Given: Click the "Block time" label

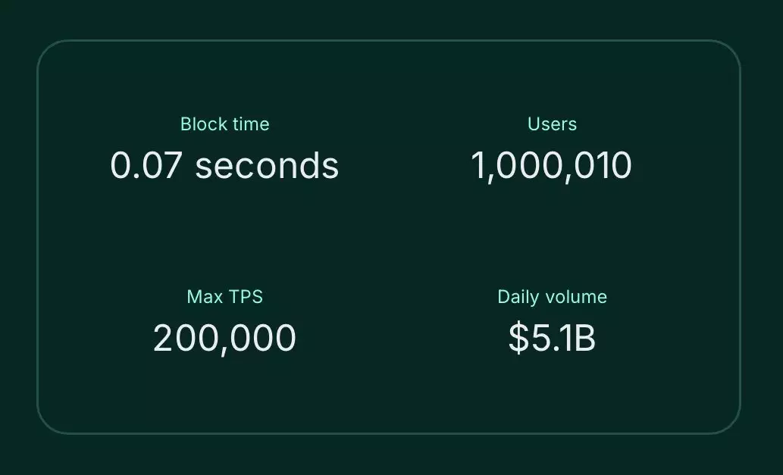Looking at the screenshot, I should (224, 124).
